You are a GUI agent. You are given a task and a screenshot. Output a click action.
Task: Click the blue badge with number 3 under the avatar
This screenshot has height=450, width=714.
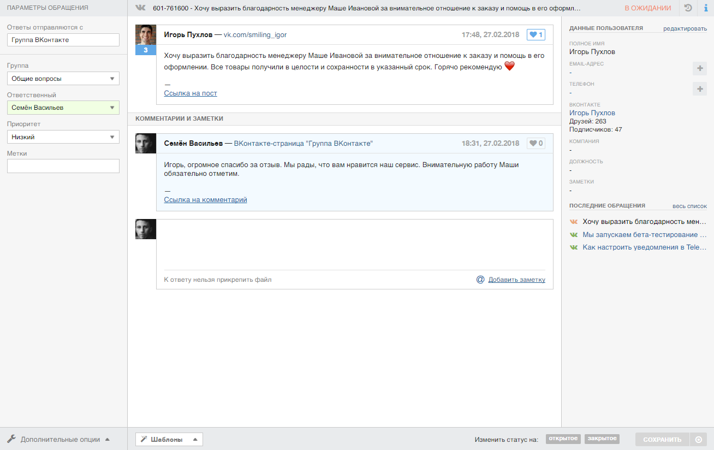146,50
